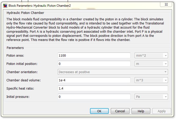Image resolution: width=179 pixels, height=120 pixels.
Task: Open the m^3 volume unit dropdown
Action: coord(151,80)
